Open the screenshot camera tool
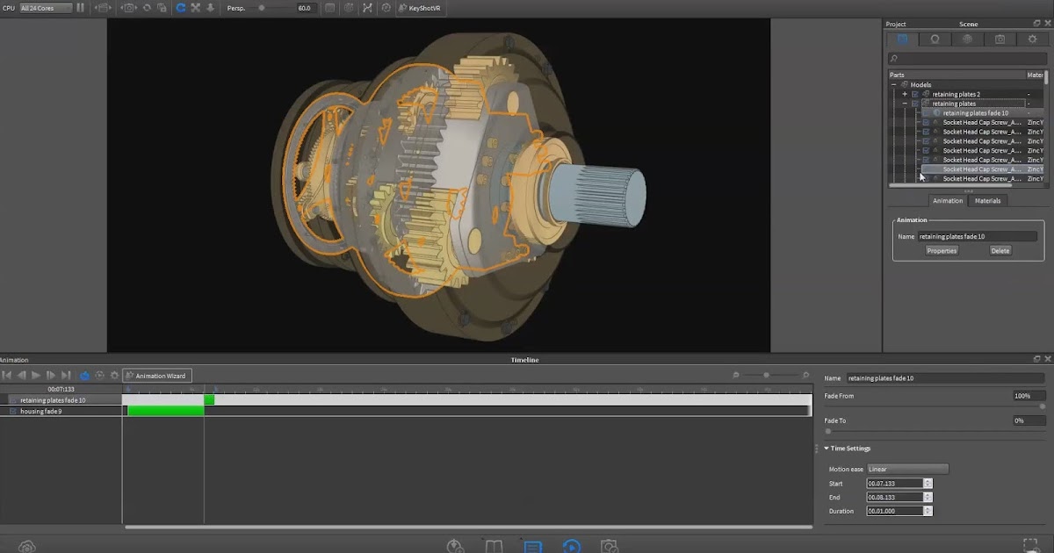Screen dimensions: 1054x553 128,7
